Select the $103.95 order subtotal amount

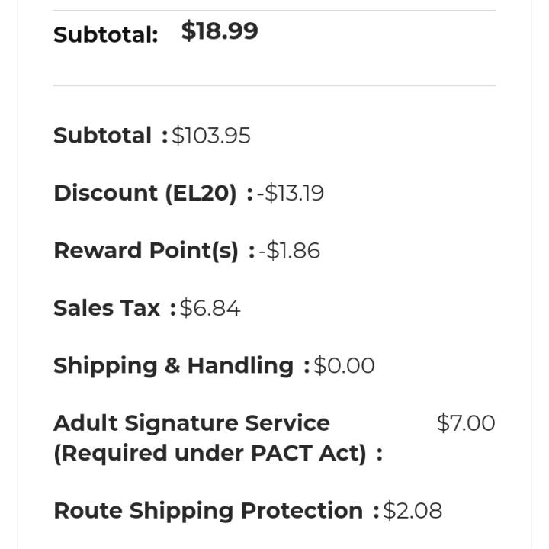211,136
